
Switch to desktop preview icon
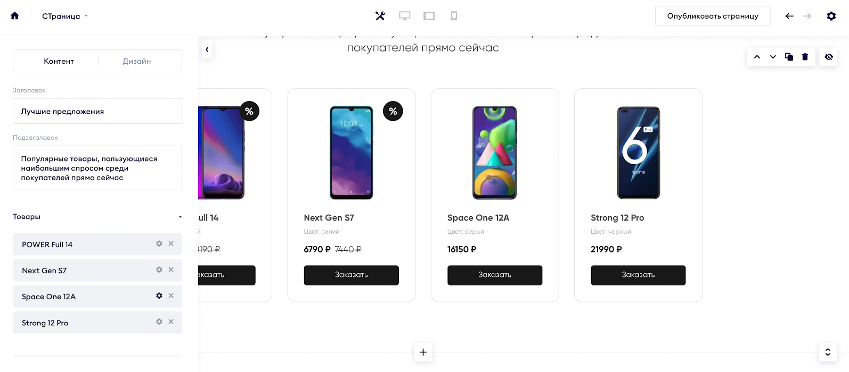[405, 16]
